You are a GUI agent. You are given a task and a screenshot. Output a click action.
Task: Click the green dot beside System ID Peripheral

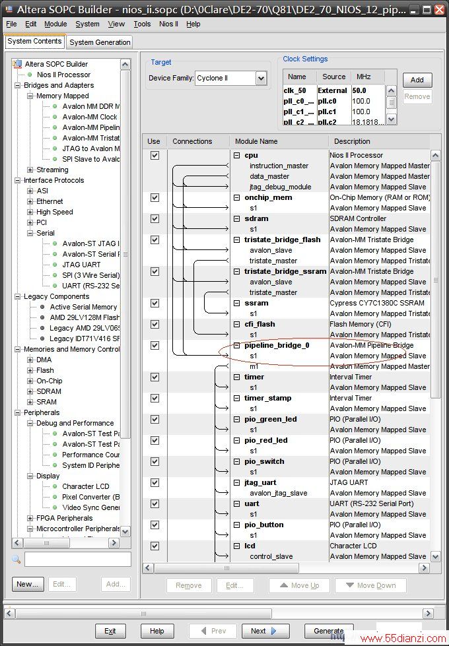(55, 465)
